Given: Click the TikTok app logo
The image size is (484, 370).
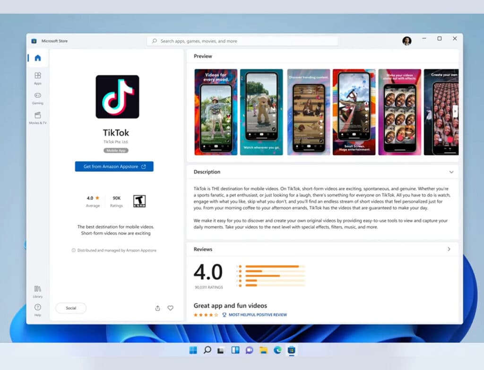Looking at the screenshot, I should [117, 96].
